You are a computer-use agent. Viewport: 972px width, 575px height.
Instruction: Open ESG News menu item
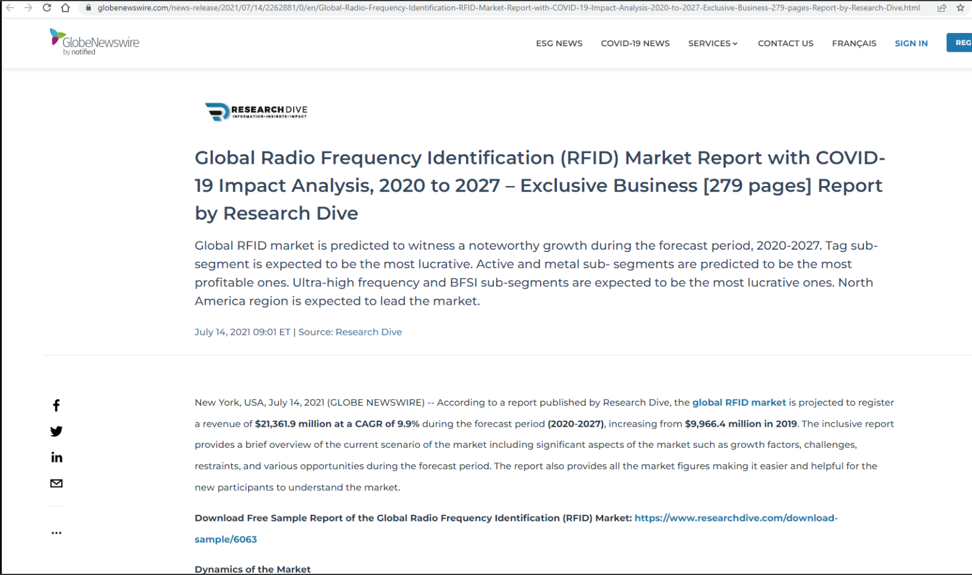tap(559, 43)
